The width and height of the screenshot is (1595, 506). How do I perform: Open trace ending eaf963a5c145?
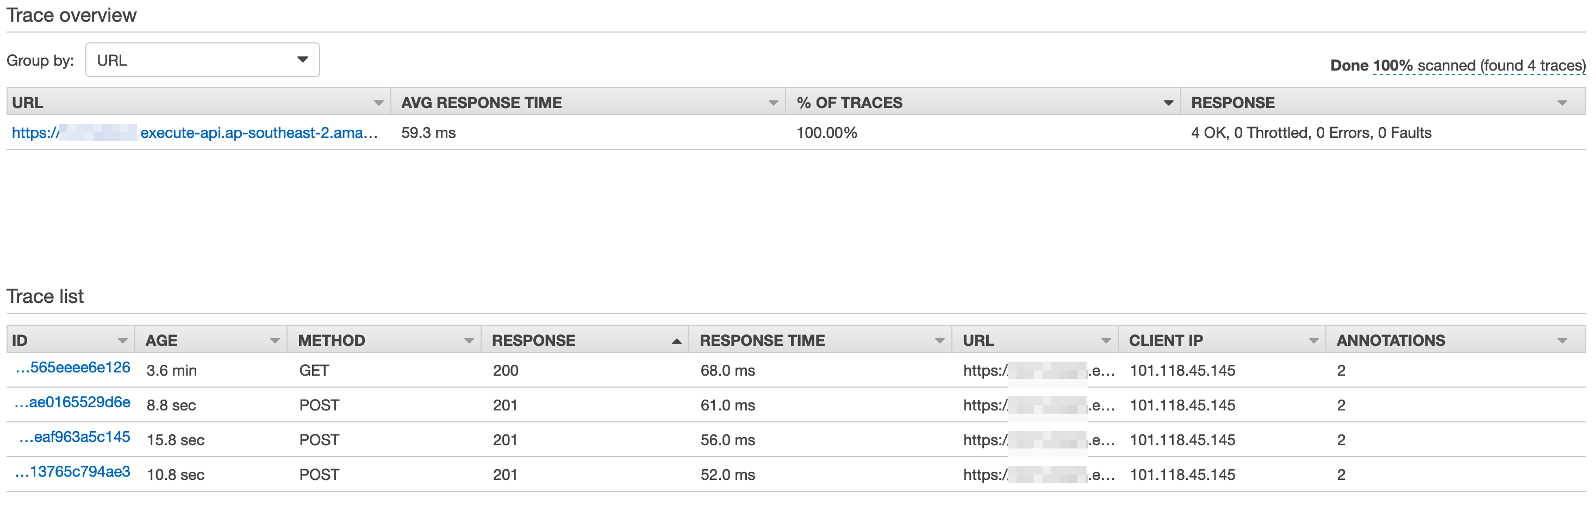[75, 437]
